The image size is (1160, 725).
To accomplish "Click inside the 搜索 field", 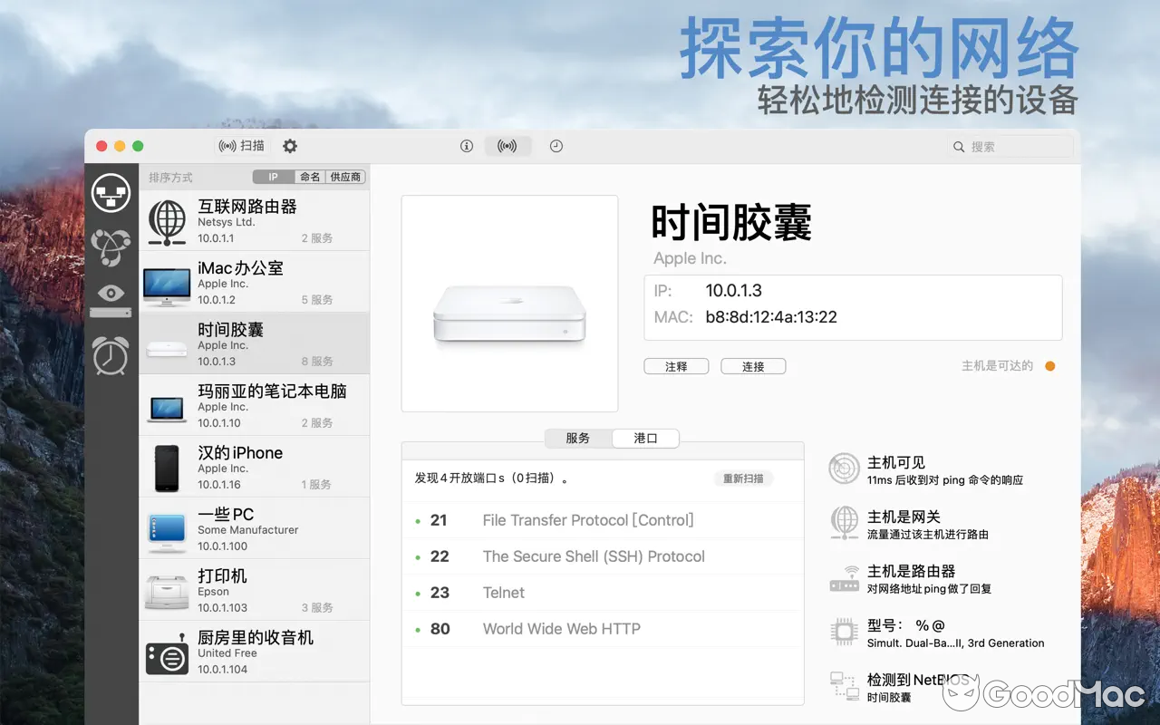I will [1010, 145].
